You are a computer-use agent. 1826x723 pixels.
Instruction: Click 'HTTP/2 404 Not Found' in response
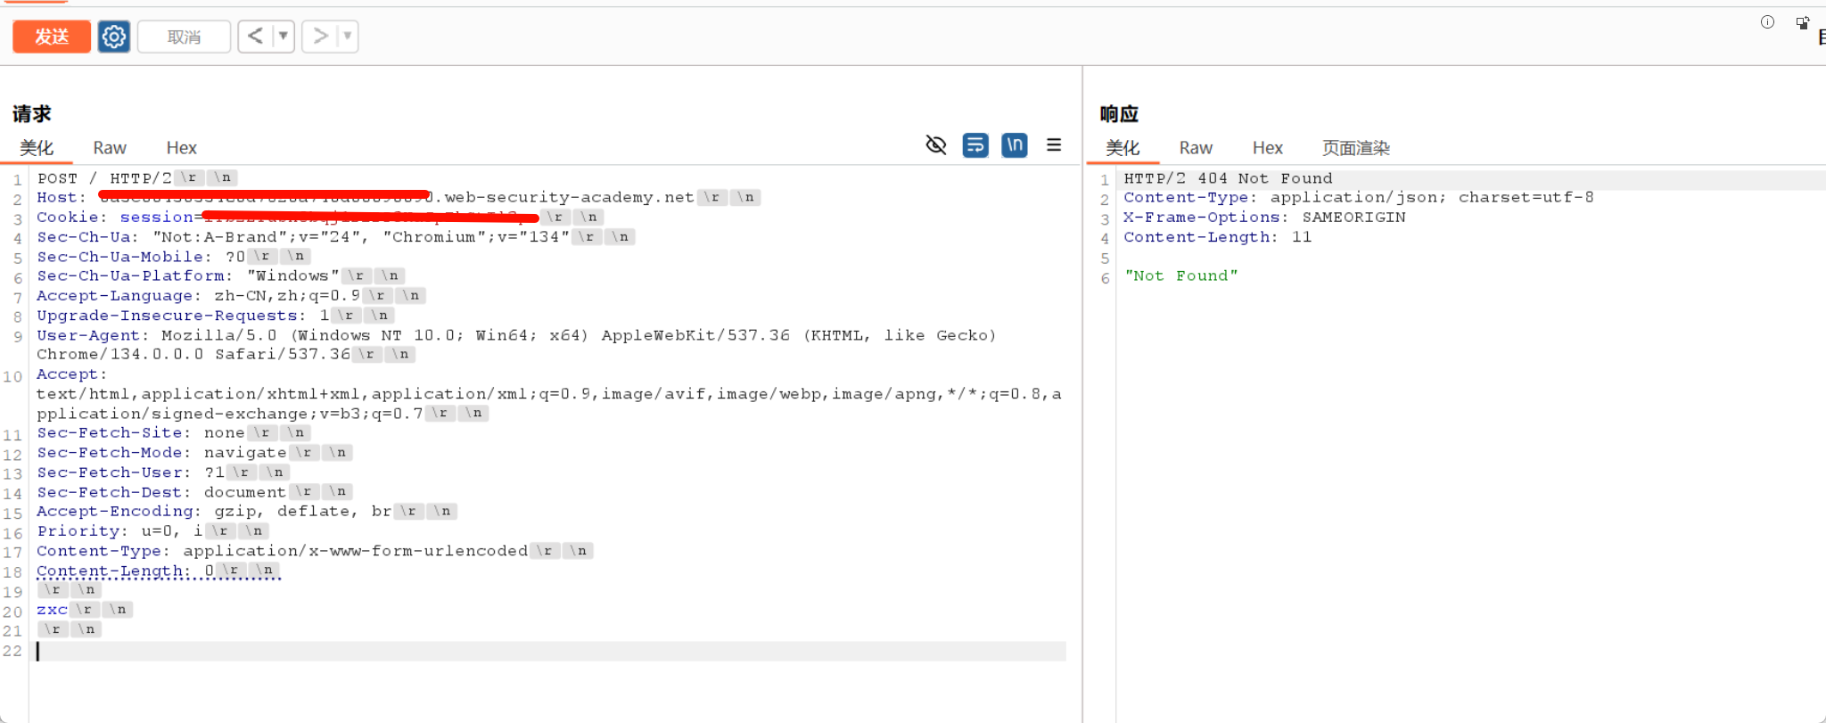click(1228, 178)
